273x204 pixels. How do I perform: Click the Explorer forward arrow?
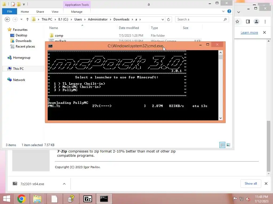(15, 19)
